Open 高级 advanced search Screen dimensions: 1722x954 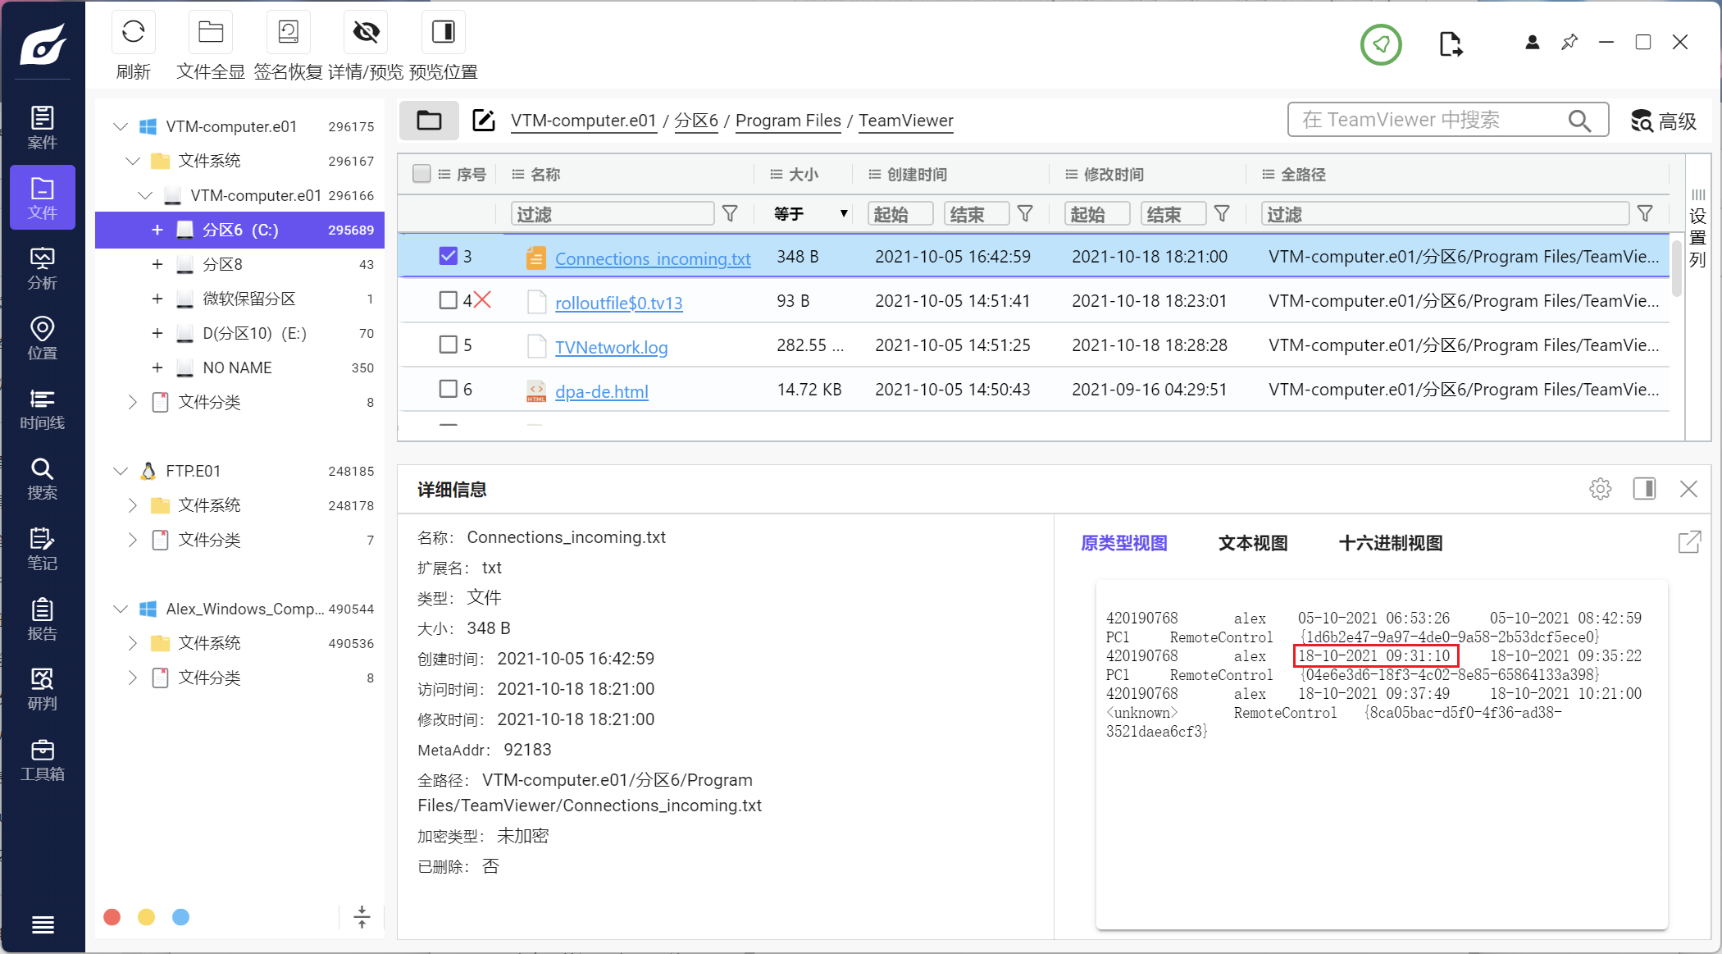1664,121
